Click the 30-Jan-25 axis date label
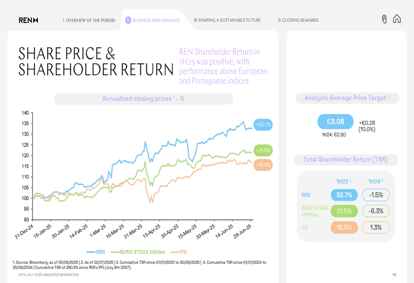The image size is (414, 283). 60,231
